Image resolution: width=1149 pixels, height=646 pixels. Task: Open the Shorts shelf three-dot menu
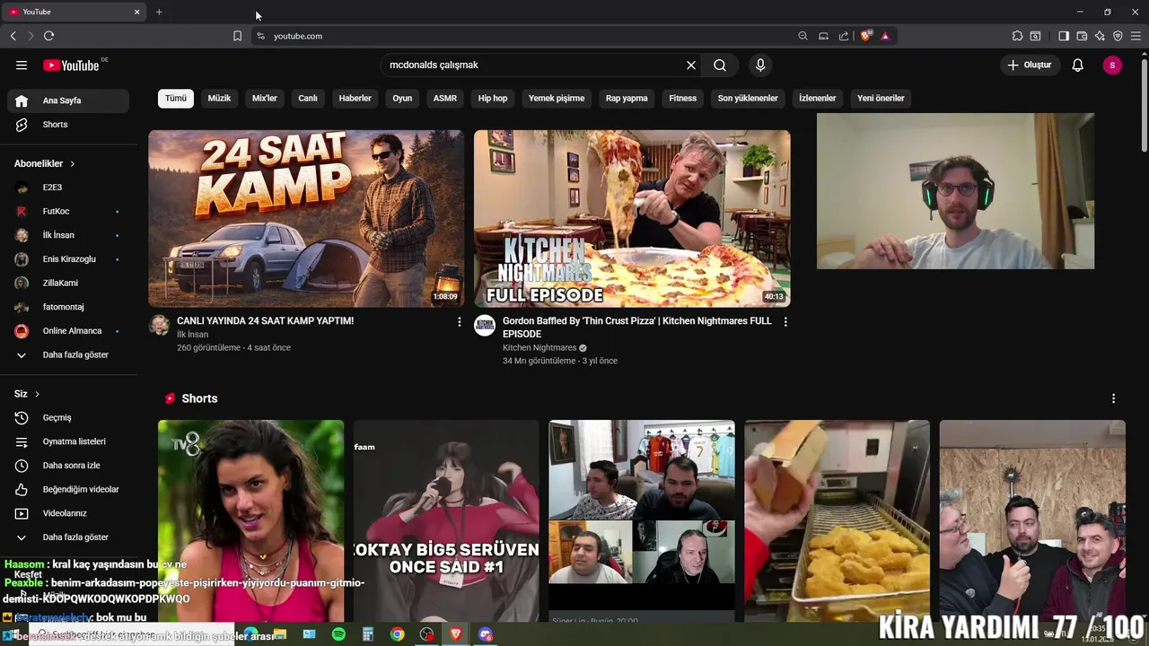coord(1113,398)
